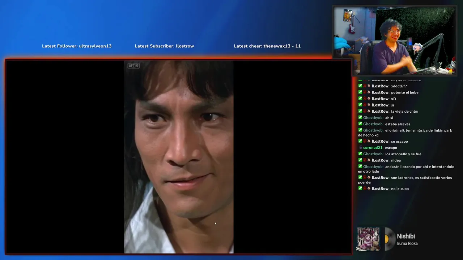Click ILostRow username on "xdddd???" message

tap(380, 86)
